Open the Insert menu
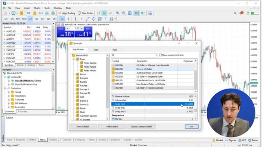Screen dimensions: 262x147 [x=27, y=8]
